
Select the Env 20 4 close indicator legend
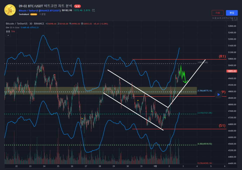(13, 27)
